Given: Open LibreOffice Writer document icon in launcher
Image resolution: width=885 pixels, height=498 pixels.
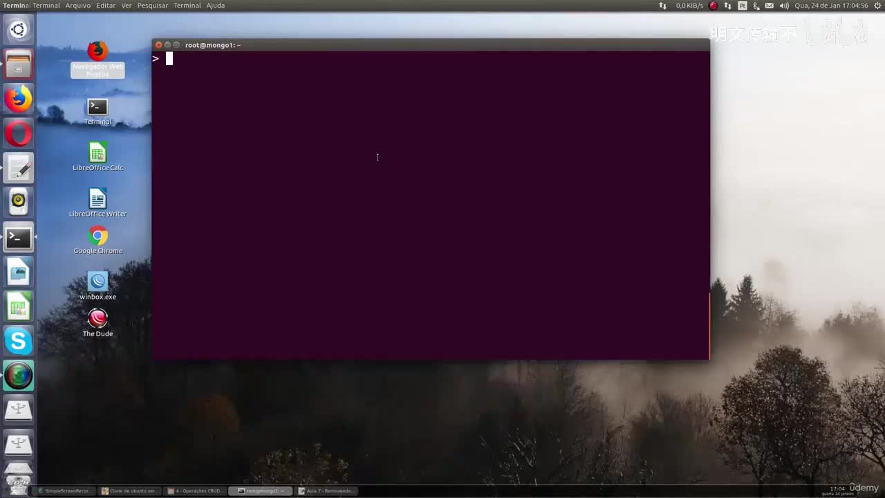Looking at the screenshot, I should point(18,272).
